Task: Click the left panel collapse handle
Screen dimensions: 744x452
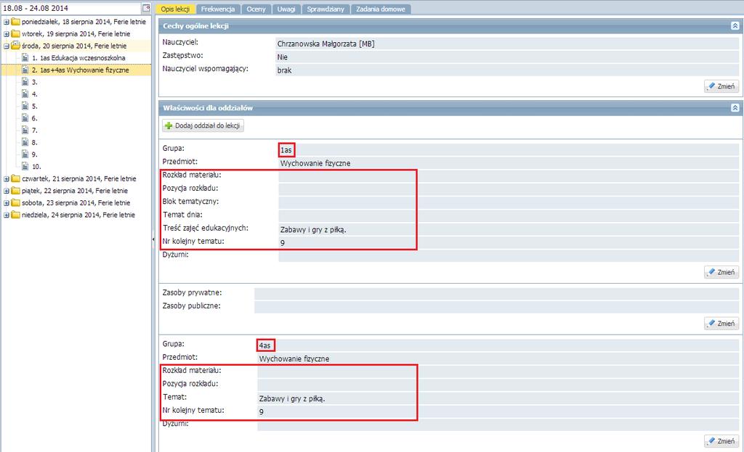Action: [x=153, y=239]
